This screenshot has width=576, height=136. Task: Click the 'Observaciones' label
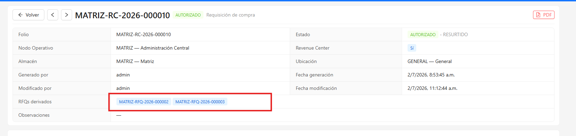point(34,115)
